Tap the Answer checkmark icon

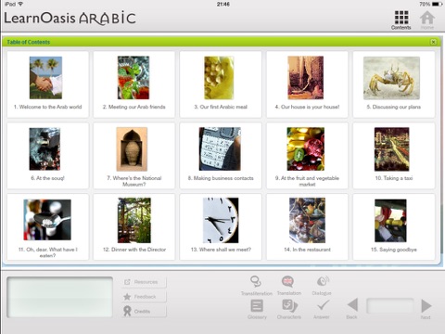click(x=323, y=305)
